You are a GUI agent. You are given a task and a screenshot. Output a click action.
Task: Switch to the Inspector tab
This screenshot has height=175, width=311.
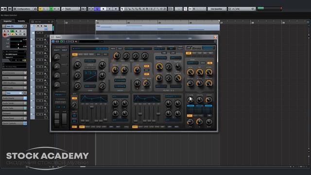[x=8, y=21]
